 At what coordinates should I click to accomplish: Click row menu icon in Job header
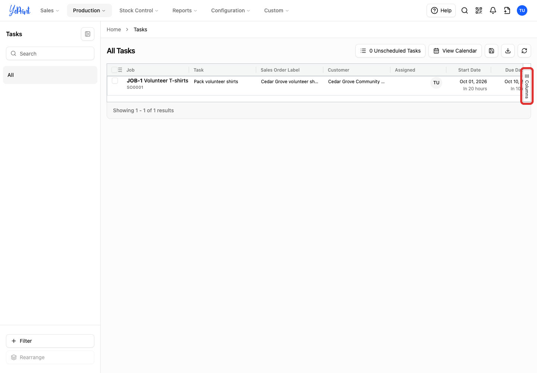120,70
